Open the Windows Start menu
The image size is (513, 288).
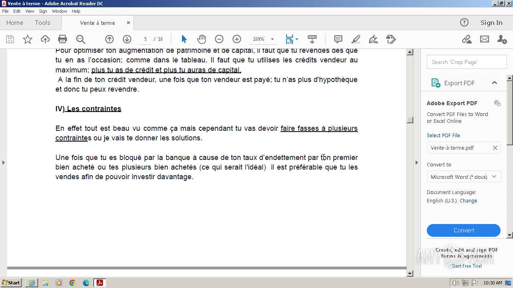coord(11,283)
